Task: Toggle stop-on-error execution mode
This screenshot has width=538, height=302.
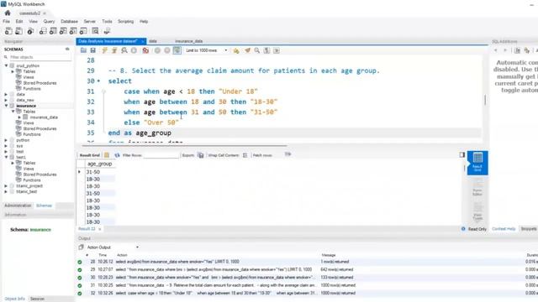Action: click(x=145, y=50)
